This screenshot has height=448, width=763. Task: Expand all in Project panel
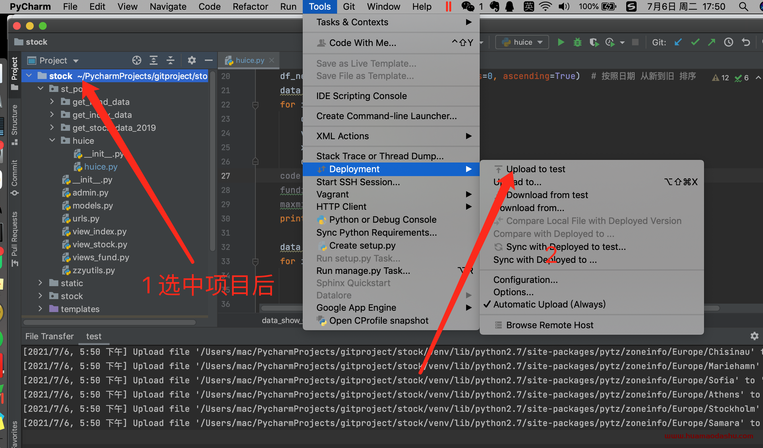(x=154, y=60)
